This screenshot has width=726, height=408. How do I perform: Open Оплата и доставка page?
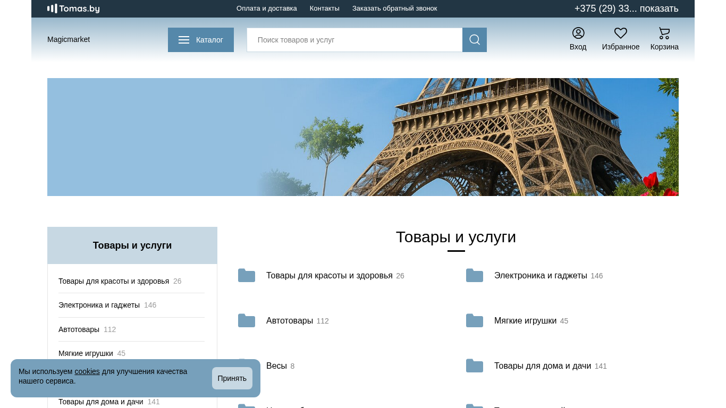tap(266, 8)
